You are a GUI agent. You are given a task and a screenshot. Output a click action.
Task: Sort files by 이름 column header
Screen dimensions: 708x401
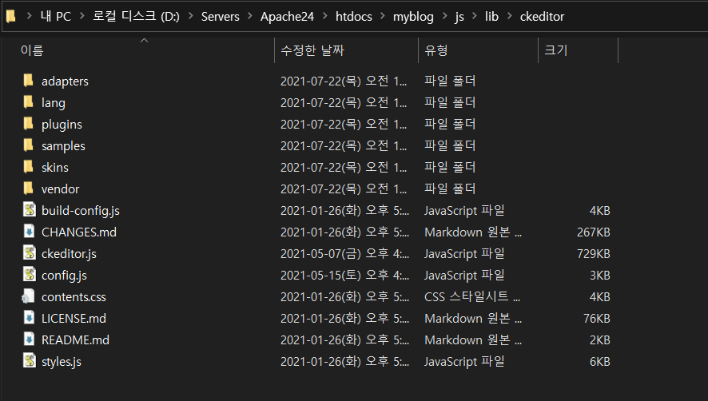pos(32,50)
